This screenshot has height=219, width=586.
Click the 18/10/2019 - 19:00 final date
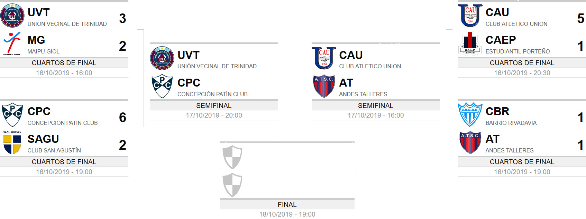coord(287,214)
